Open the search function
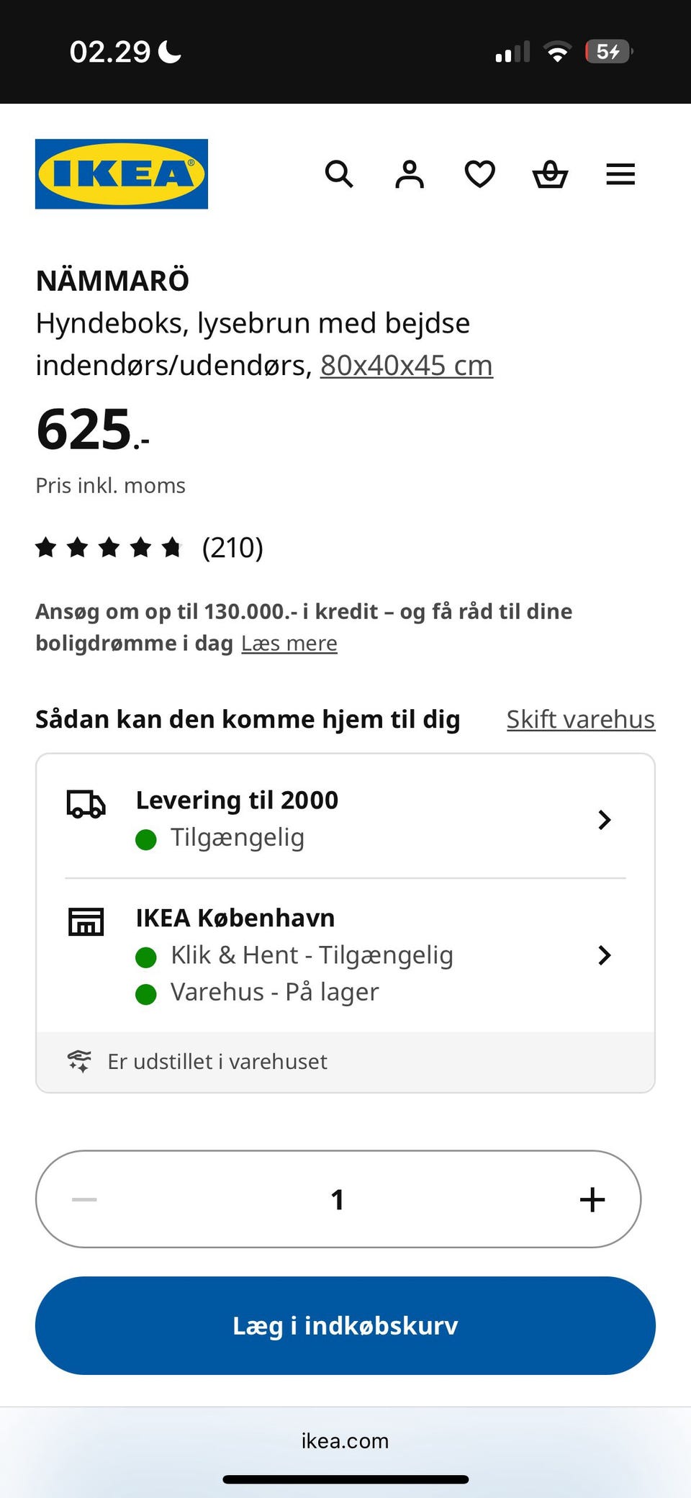This screenshot has width=691, height=1498. click(339, 174)
